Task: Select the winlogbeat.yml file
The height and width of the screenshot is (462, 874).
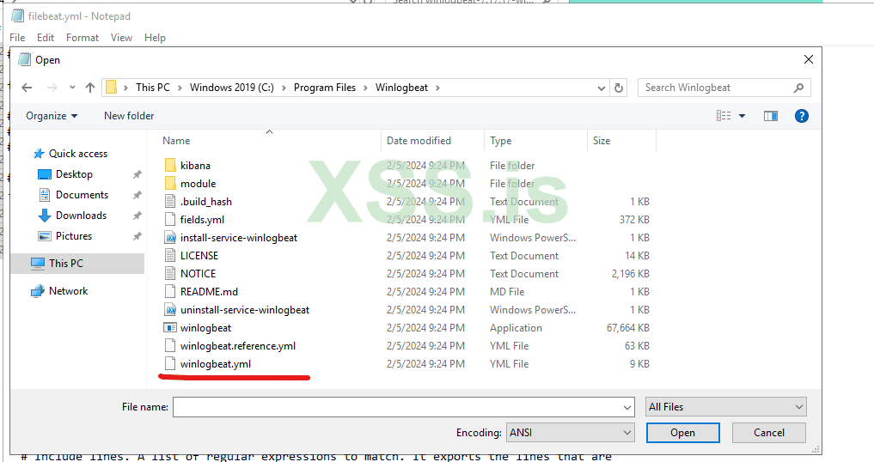Action: (x=215, y=364)
